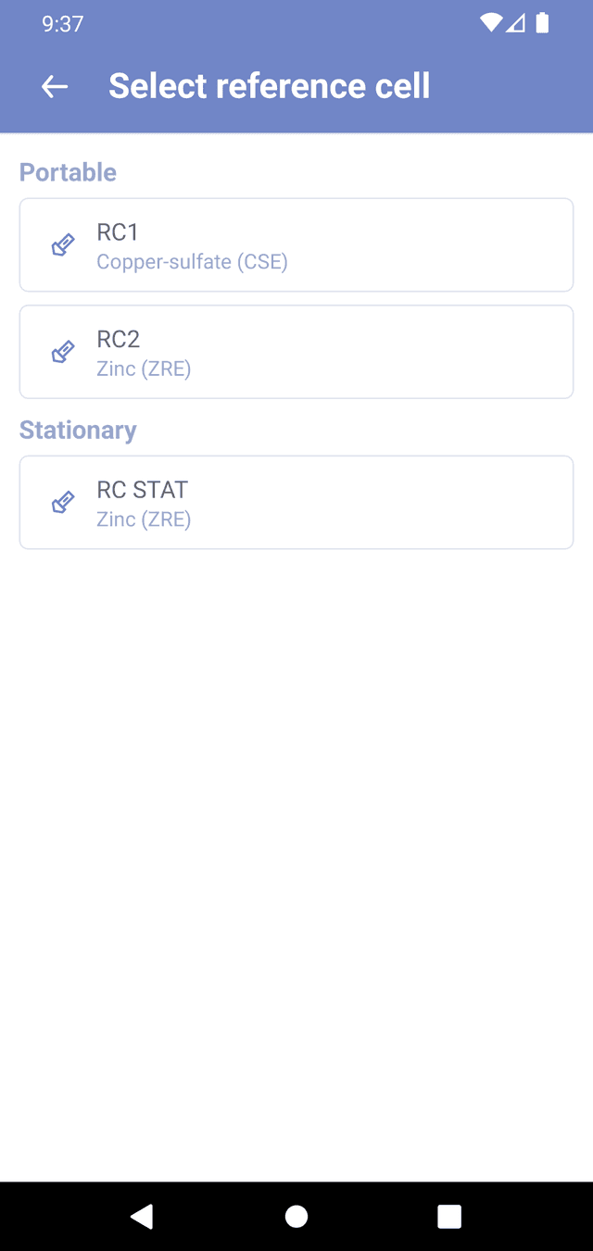Click the Select reference cell title
This screenshot has width=593, height=1251.
click(x=269, y=86)
